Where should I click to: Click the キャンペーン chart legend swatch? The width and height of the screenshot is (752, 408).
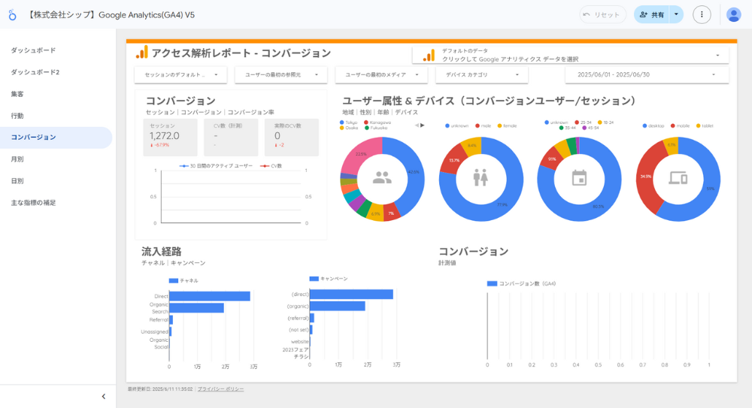314,279
